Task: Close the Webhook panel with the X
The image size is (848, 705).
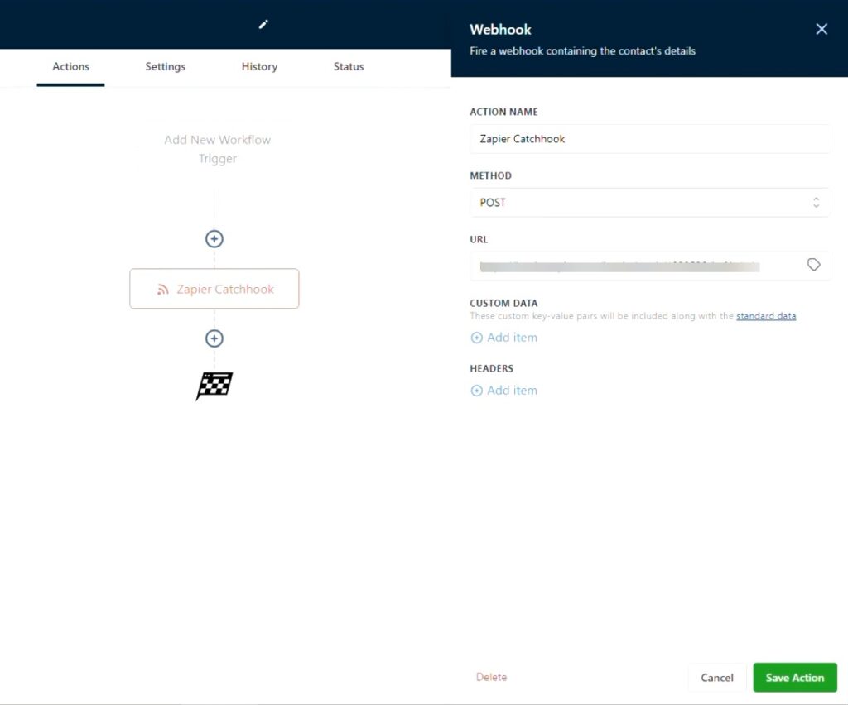Action: click(x=821, y=29)
